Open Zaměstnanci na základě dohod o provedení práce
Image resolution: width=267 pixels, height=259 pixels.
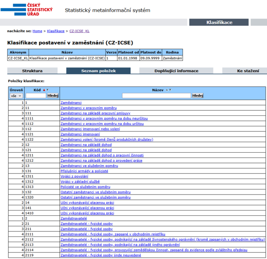[102, 160]
